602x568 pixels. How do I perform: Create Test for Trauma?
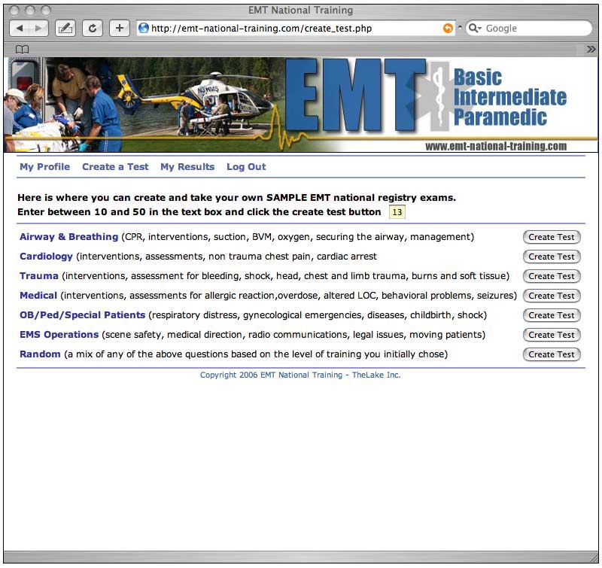(x=552, y=276)
